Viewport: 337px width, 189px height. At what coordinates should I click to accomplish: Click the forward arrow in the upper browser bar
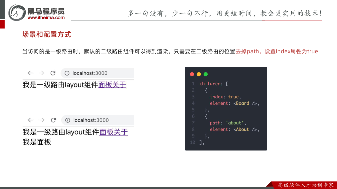42,73
